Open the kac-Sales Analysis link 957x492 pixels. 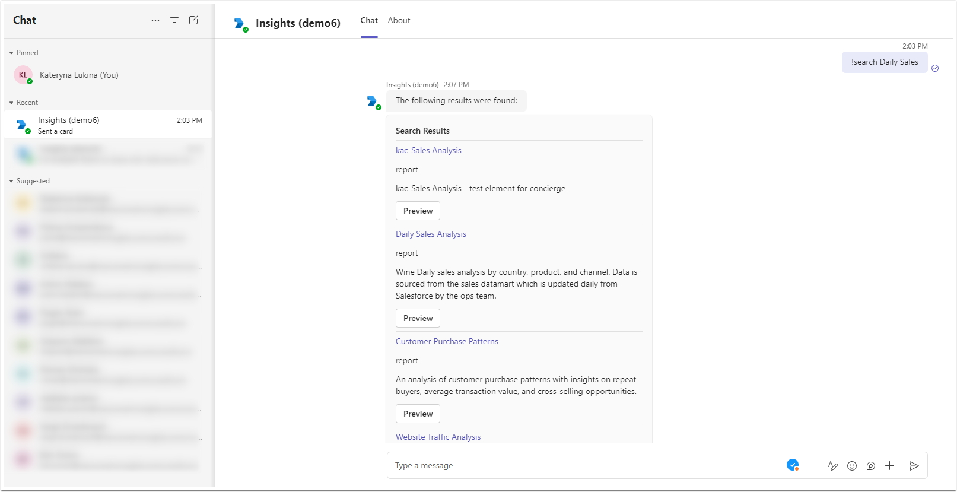click(x=428, y=150)
